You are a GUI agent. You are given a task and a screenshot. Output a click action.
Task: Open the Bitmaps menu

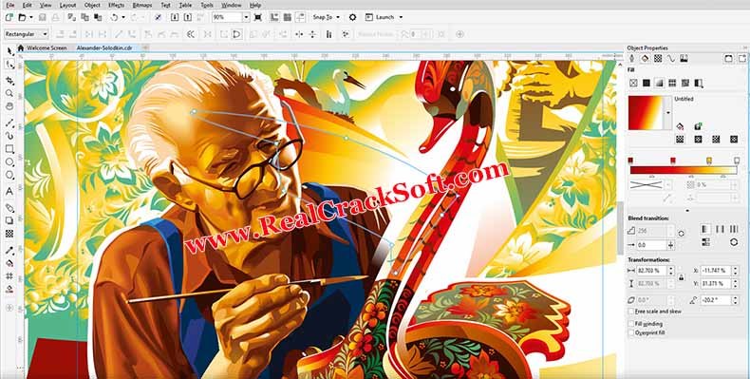[x=143, y=6]
